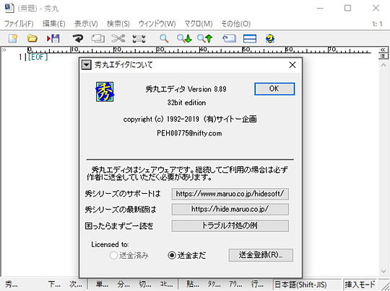Click the Search magnifier icon
Viewport: 390px width, 291px height.
point(164,38)
